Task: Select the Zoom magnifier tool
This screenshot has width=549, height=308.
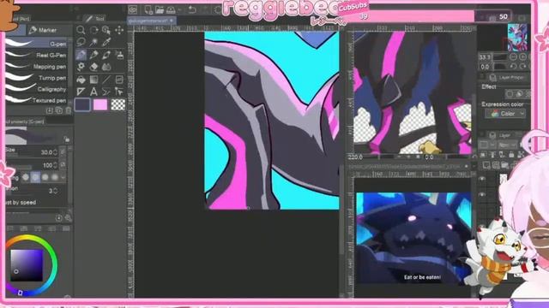Action: tap(81, 30)
